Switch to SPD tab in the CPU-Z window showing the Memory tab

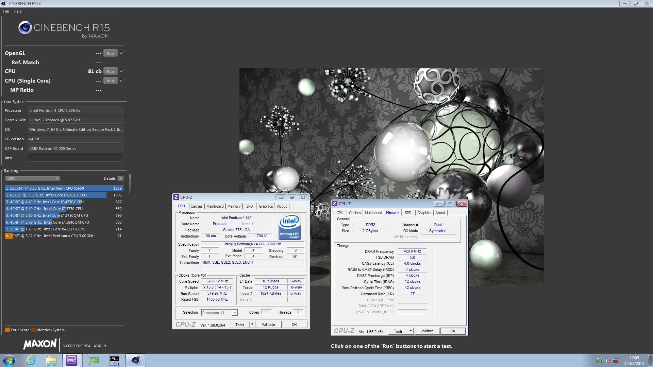408,213
